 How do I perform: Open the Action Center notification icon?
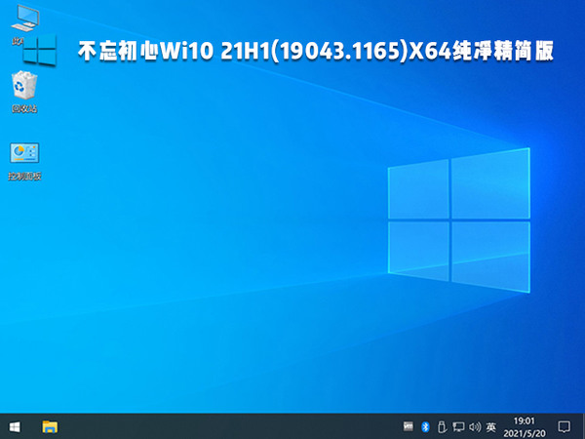(x=563, y=426)
